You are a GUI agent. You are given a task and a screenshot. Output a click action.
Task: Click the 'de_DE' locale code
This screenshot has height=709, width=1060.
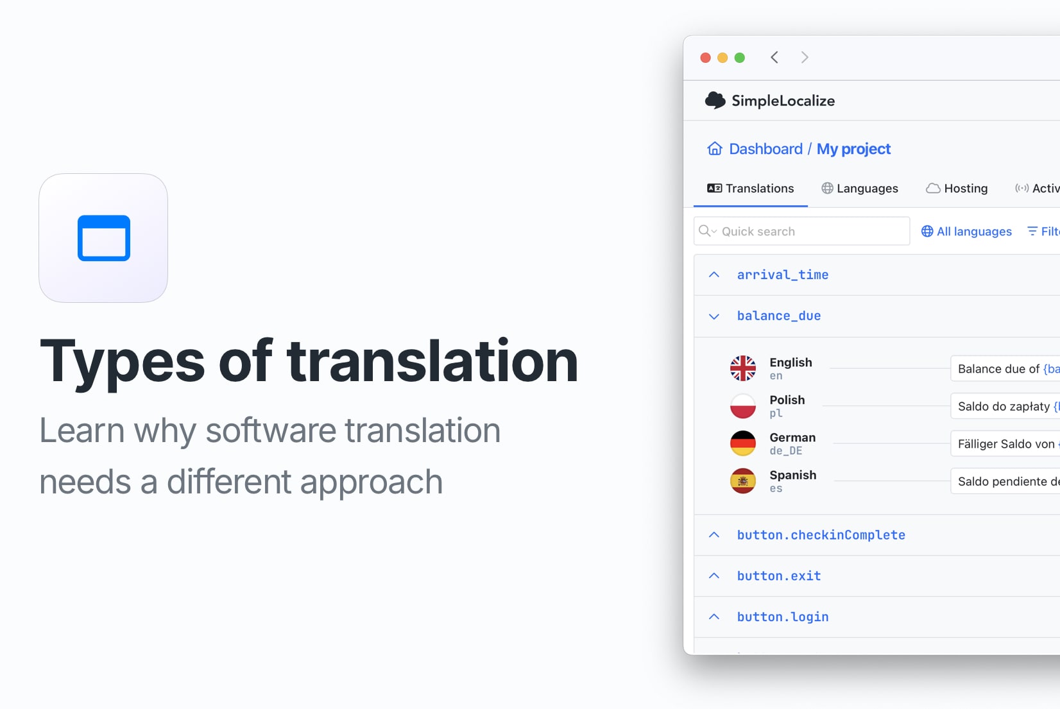pos(786,451)
